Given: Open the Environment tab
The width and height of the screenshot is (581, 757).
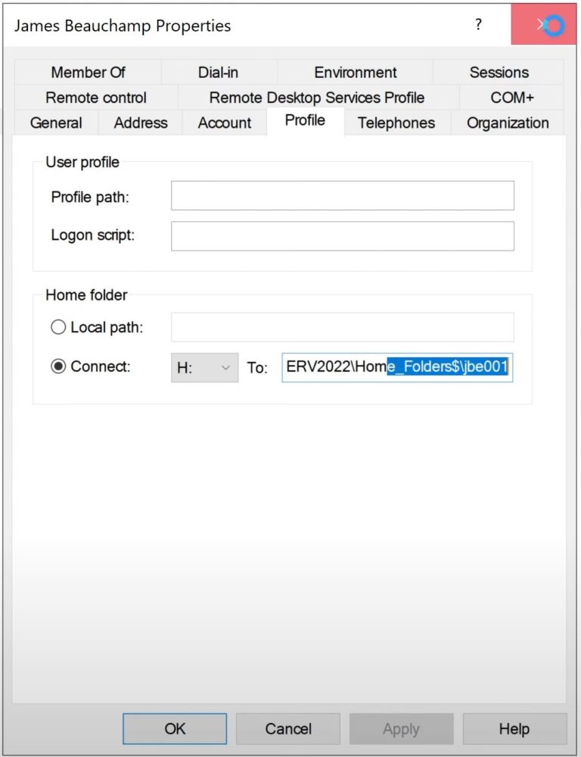Looking at the screenshot, I should [355, 73].
